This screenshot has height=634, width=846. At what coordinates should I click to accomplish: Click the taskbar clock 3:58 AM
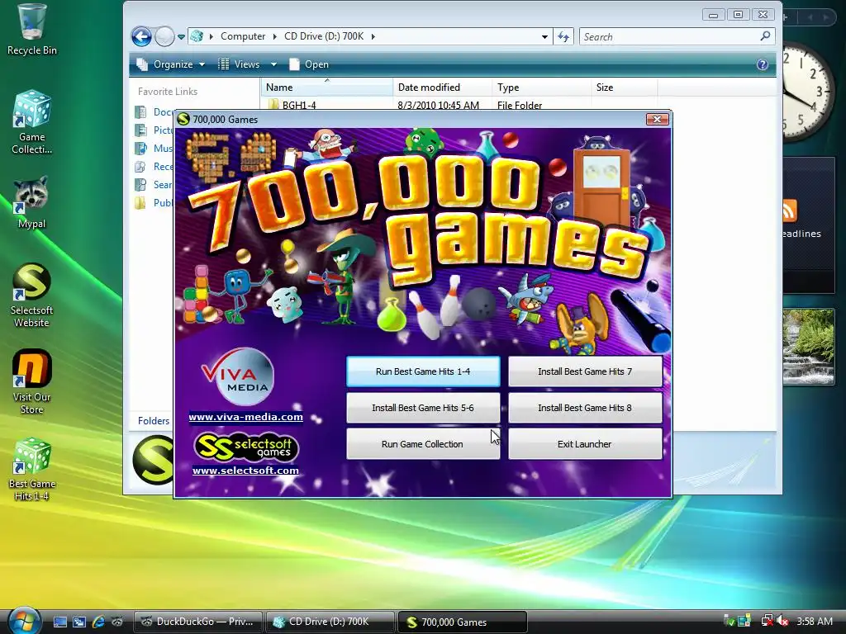click(x=815, y=622)
